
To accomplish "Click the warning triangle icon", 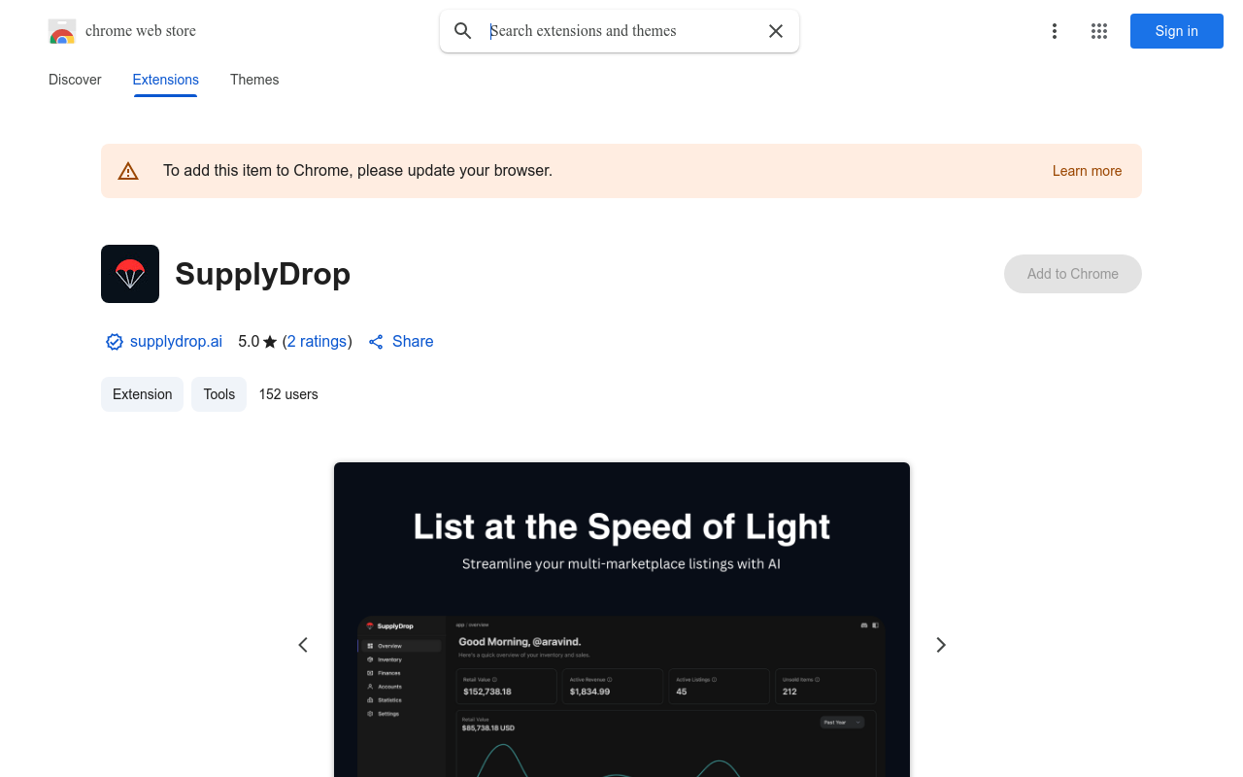I will pos(128,171).
